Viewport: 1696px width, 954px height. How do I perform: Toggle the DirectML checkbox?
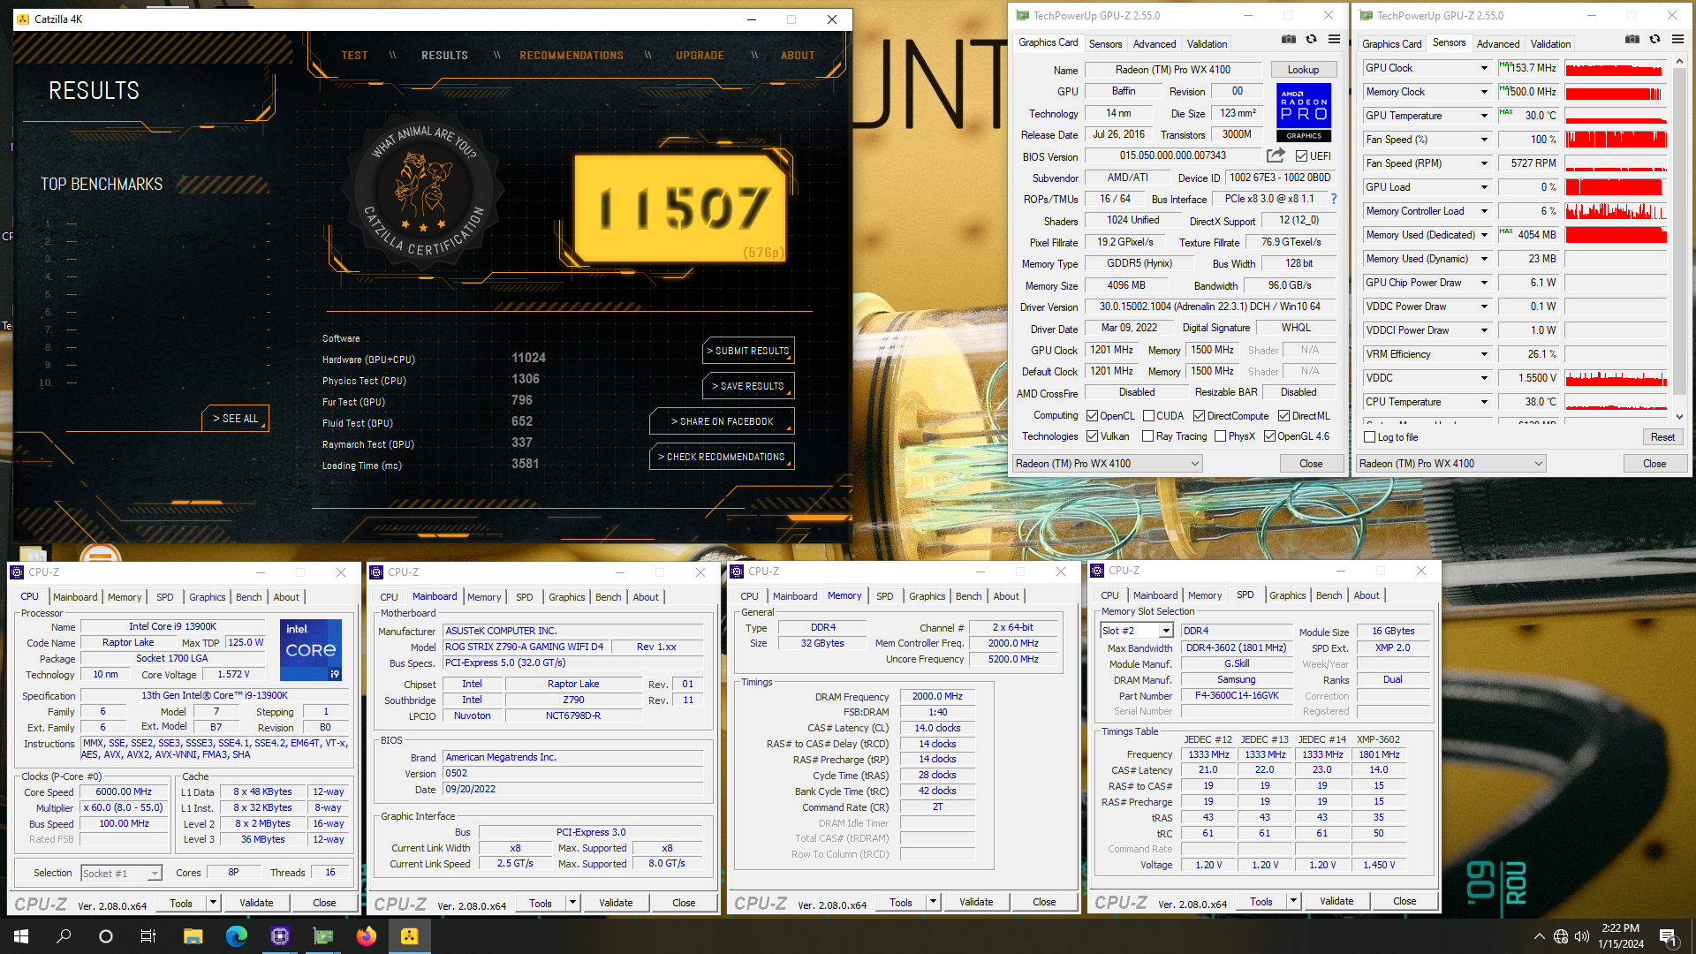click(x=1283, y=416)
